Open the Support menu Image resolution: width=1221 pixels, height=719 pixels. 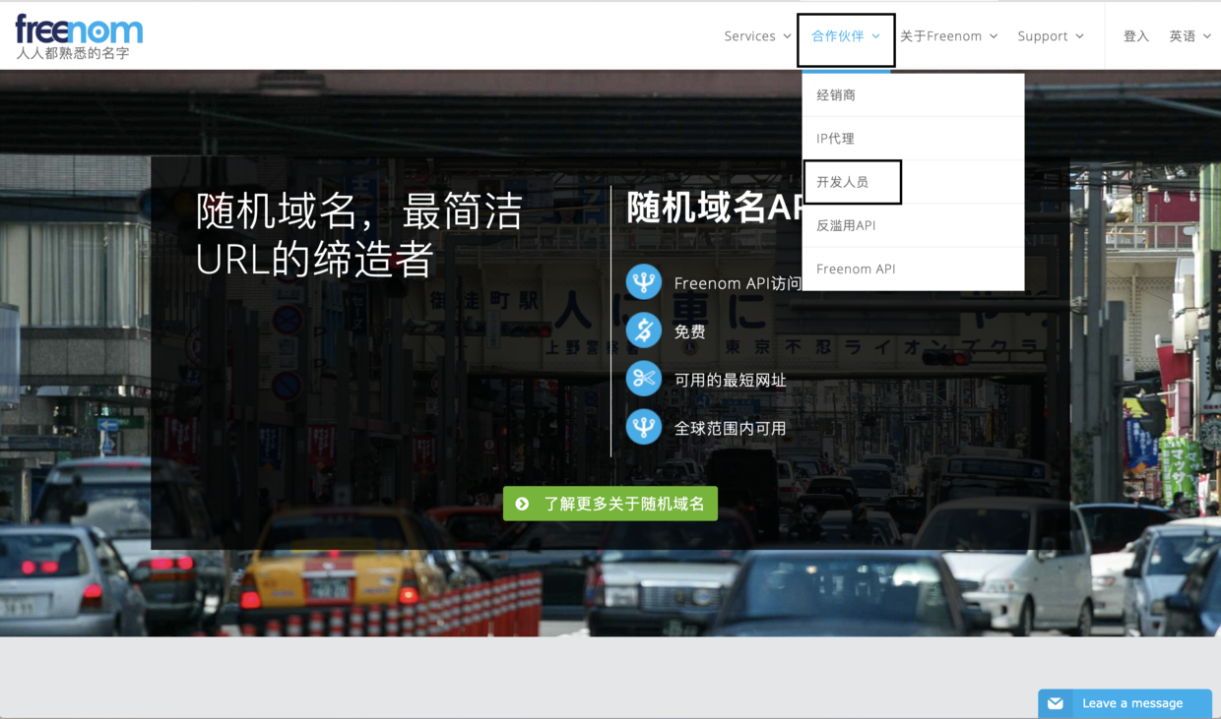pyautogui.click(x=1051, y=36)
